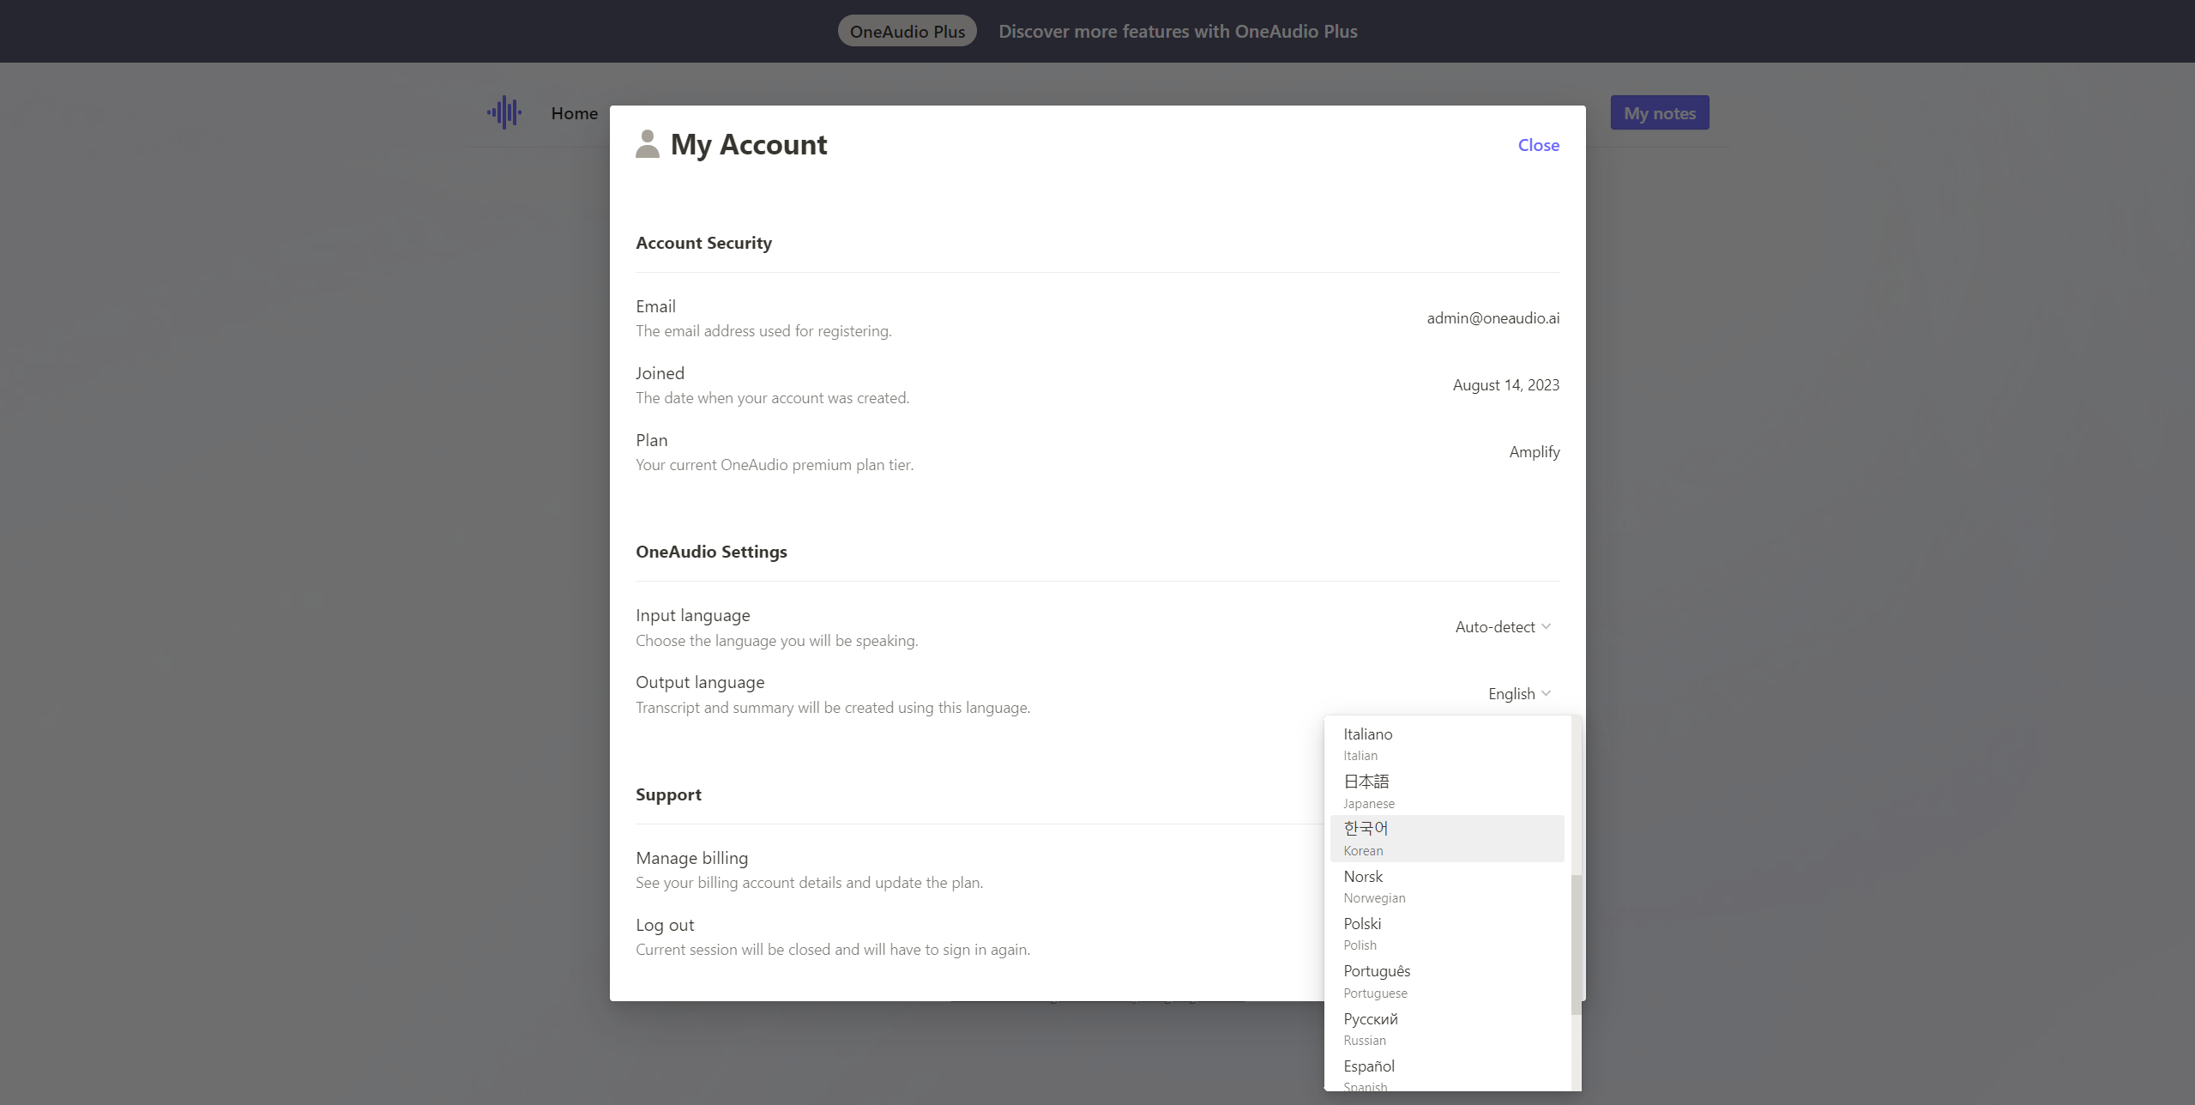The image size is (2195, 1105).
Task: Click the Output language chevron arrow
Action: [1546, 693]
